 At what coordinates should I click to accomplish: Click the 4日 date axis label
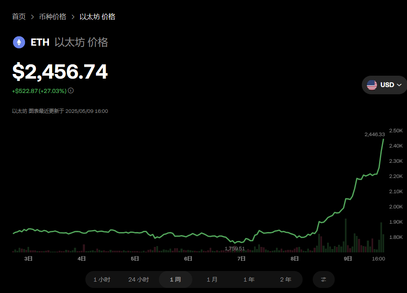[x=82, y=258]
